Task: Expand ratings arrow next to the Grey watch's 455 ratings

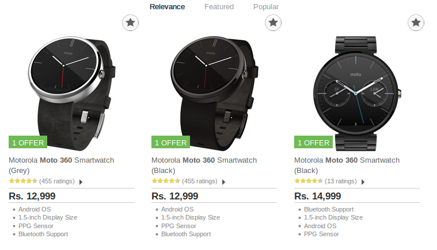Action: coord(81,182)
